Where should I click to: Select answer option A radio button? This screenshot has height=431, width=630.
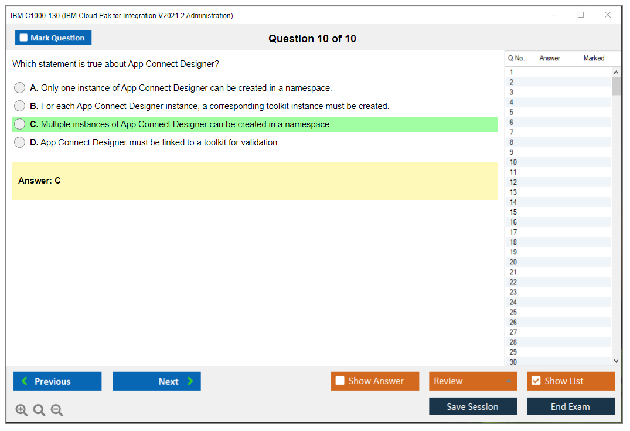point(20,88)
